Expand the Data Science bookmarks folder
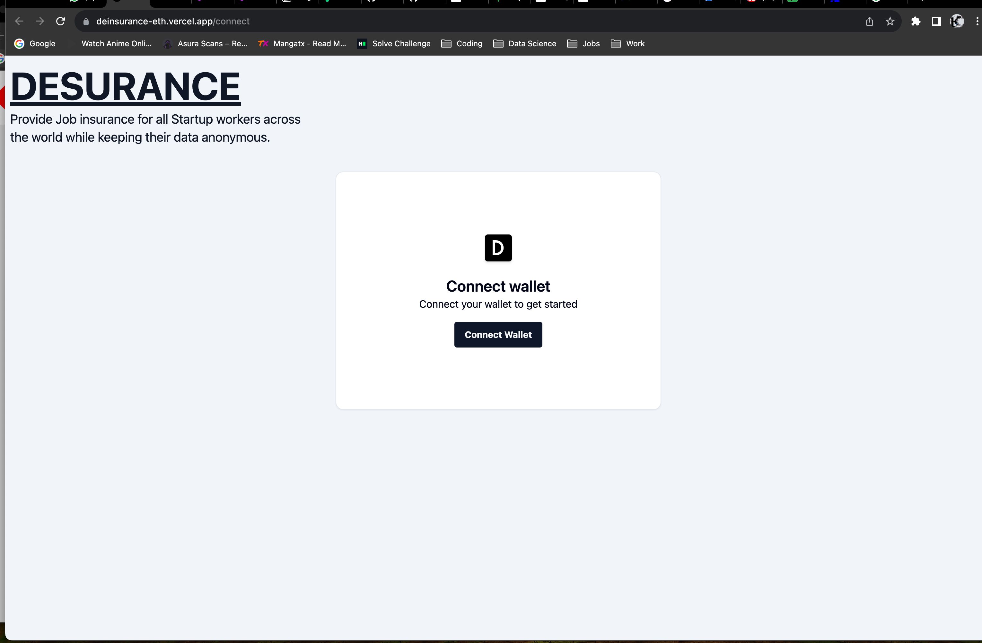This screenshot has width=982, height=643. pyautogui.click(x=531, y=43)
